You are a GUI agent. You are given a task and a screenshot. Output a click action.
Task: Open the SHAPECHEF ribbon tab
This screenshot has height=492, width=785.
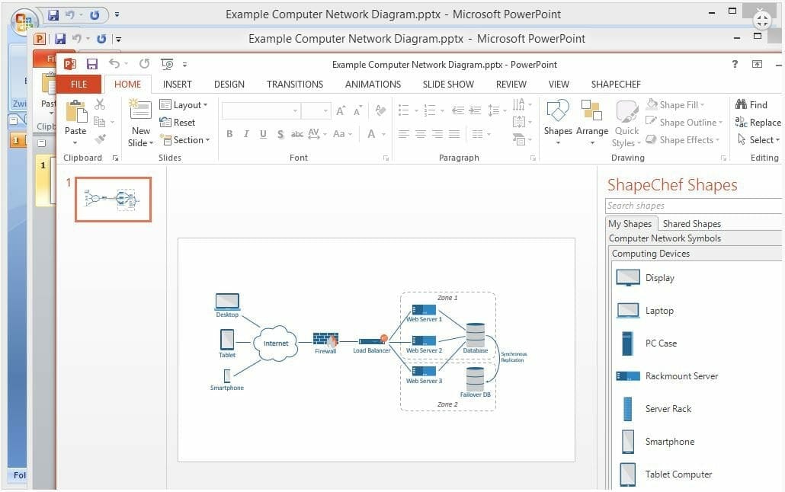click(616, 85)
